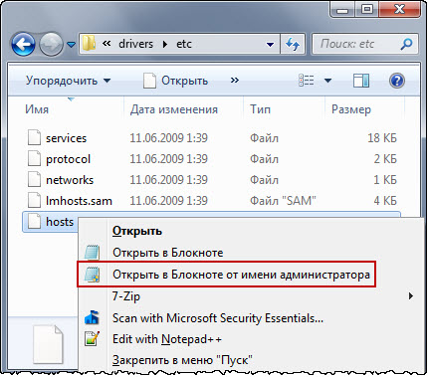Choose Открыть в Блокноте menu entry
Viewport: 428px width, 377px height.
(168, 253)
